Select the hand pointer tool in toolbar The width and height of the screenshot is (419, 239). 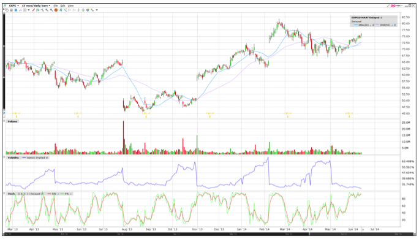[6, 10]
